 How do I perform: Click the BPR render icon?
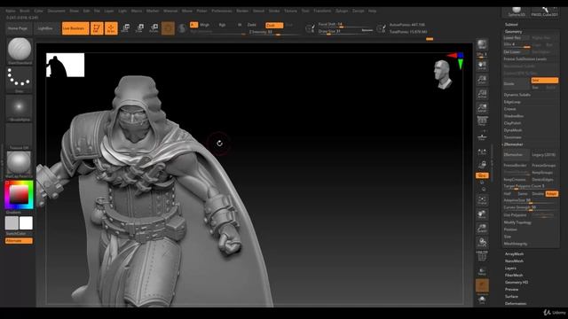tap(482, 45)
